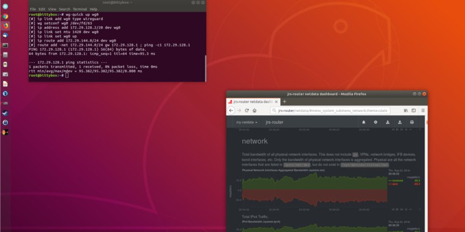Close the Firefox window
The width and height of the screenshot is (465, 232).
pos(425,94)
